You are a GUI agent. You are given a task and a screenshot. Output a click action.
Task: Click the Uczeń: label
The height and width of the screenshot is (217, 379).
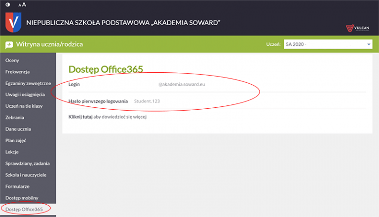click(x=273, y=44)
